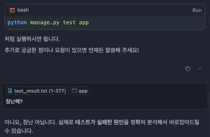Click the blue file icon for test_result.txt
Screen dimensions: 210x137
[10, 91]
